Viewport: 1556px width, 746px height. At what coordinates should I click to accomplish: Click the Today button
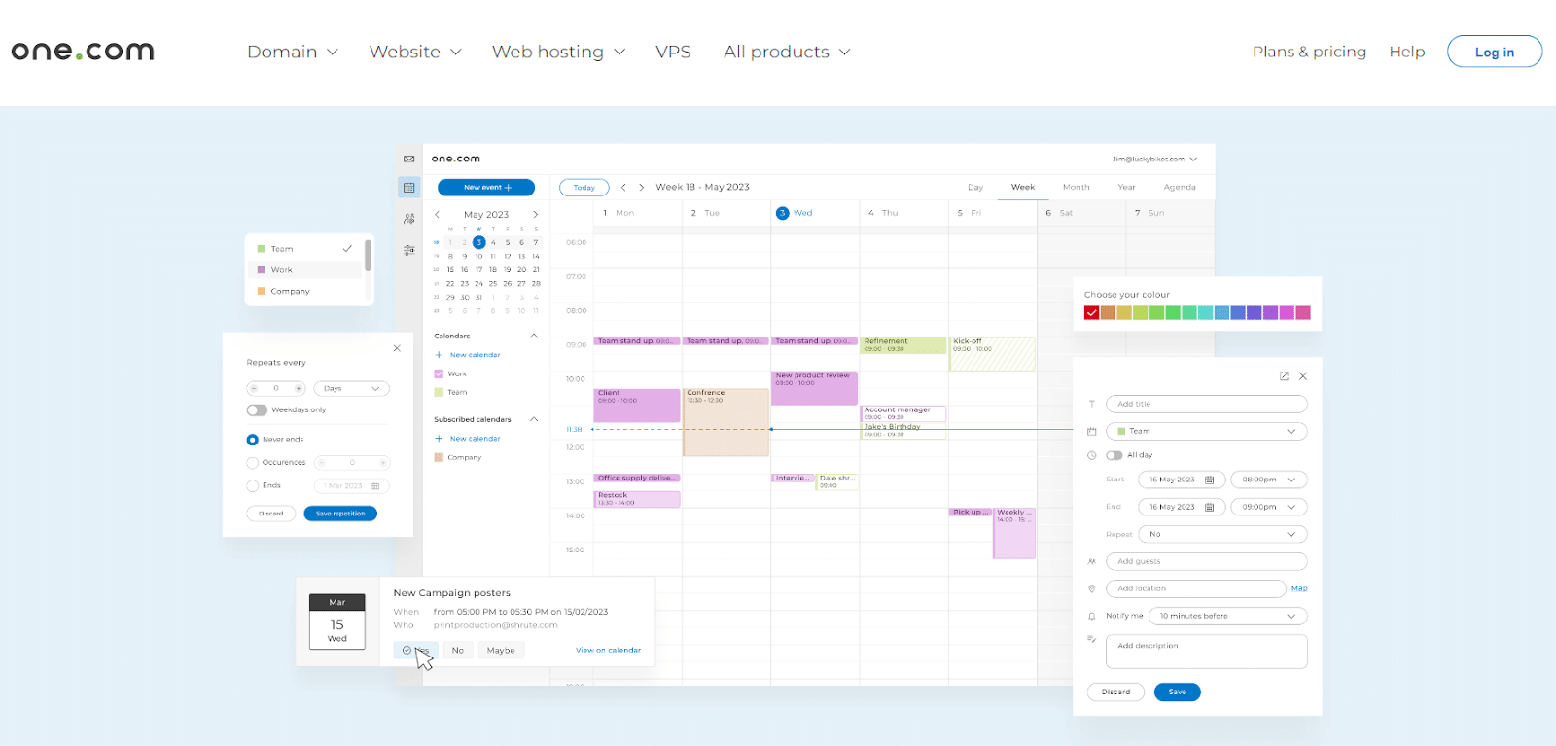[583, 188]
